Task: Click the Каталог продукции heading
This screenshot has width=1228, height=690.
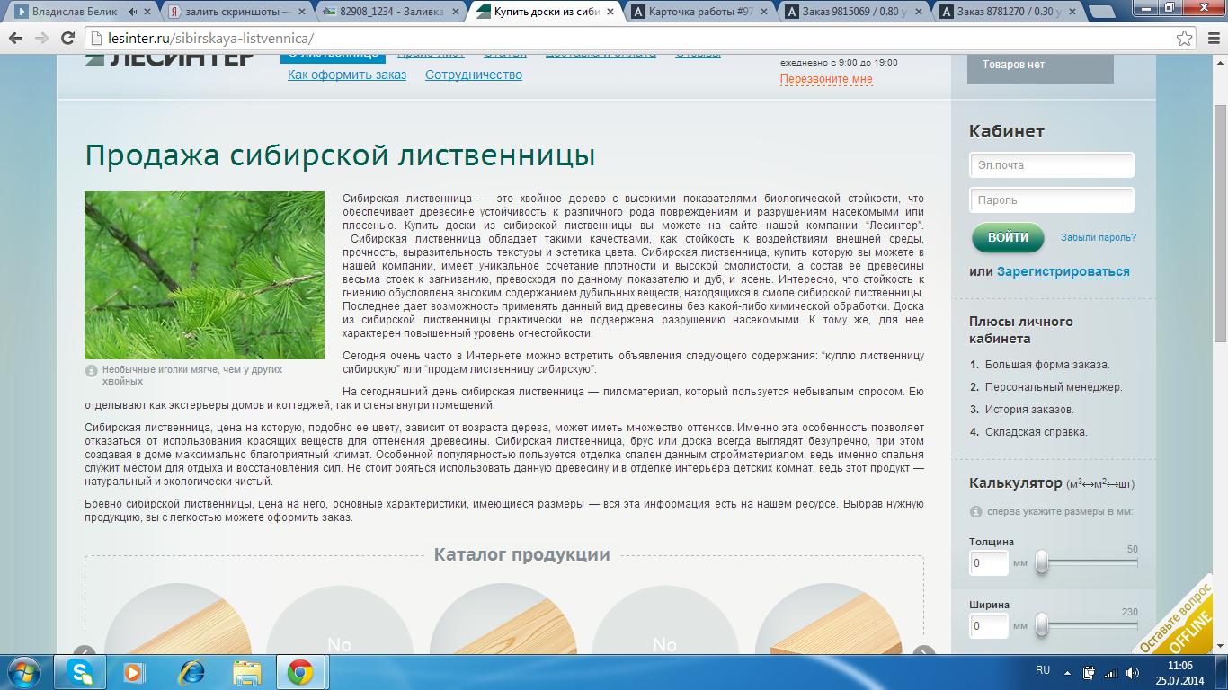Action: coord(521,554)
